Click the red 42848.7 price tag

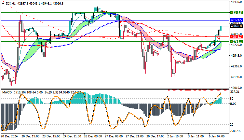[236, 37]
